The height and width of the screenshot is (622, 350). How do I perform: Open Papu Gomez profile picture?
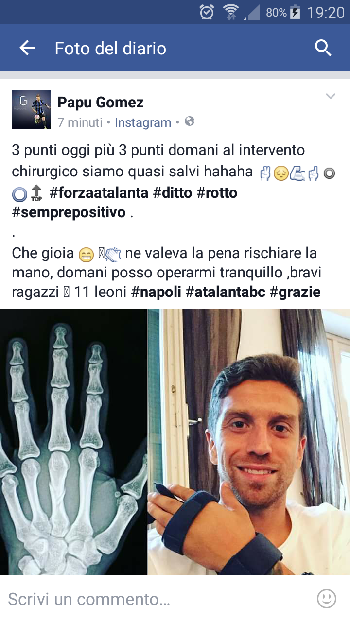[x=31, y=110]
